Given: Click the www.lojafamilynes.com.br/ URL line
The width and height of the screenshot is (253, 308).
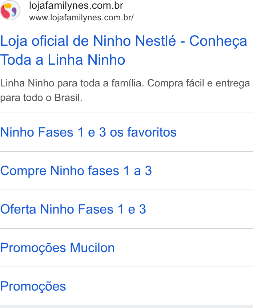Looking at the screenshot, I should [x=81, y=18].
